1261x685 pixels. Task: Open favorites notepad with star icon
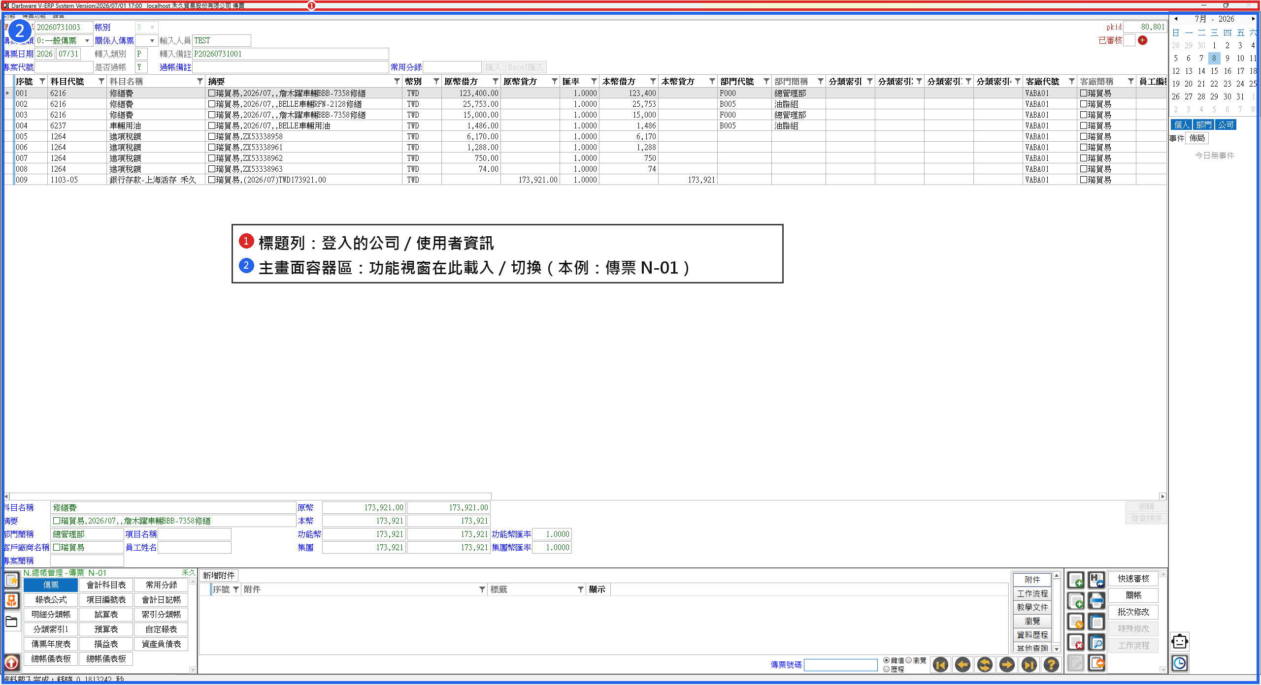[x=12, y=580]
